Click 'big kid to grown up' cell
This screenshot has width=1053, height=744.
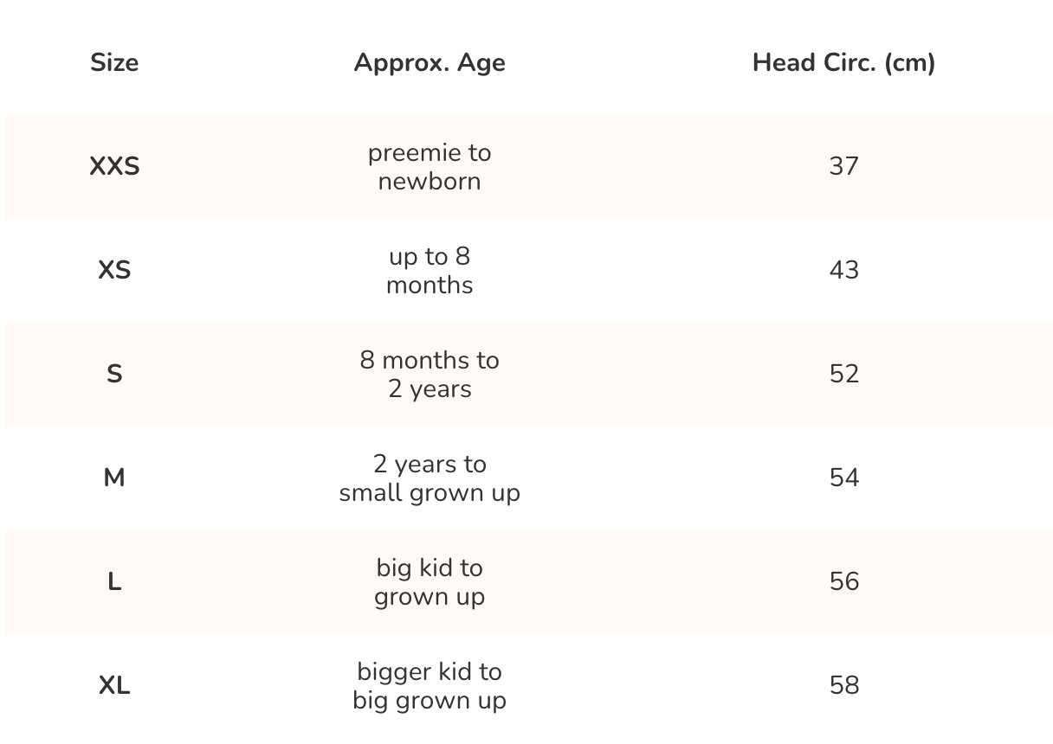click(x=430, y=582)
